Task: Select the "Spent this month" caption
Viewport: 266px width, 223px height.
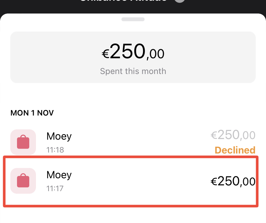Action: [x=133, y=71]
